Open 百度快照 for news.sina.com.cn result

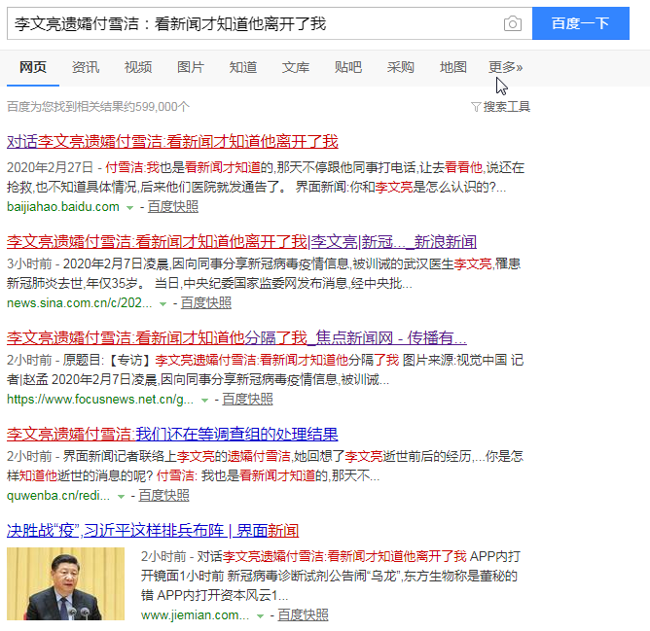tap(205, 303)
